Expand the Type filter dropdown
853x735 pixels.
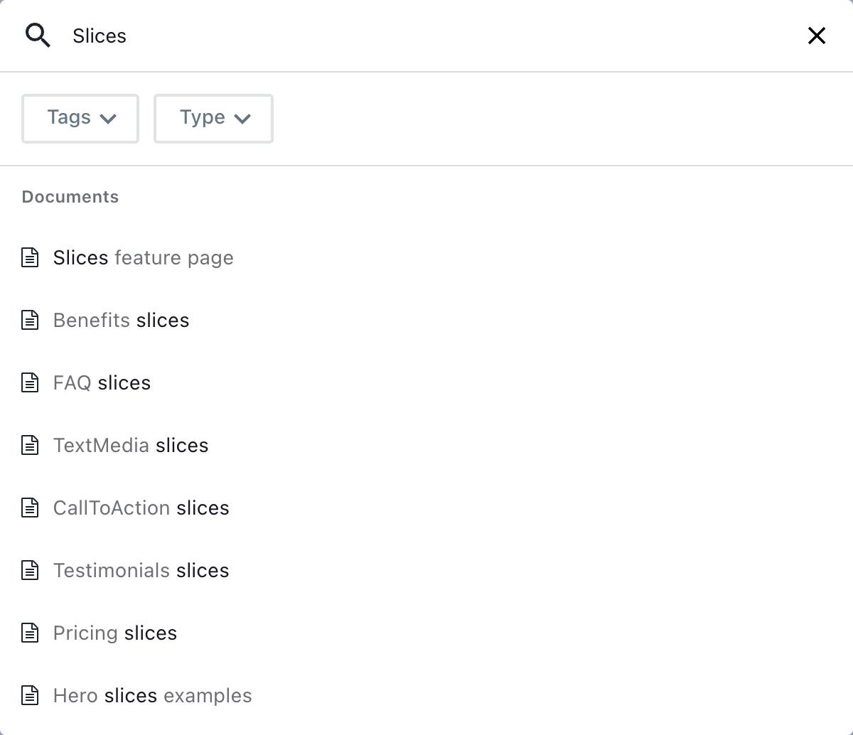(213, 118)
